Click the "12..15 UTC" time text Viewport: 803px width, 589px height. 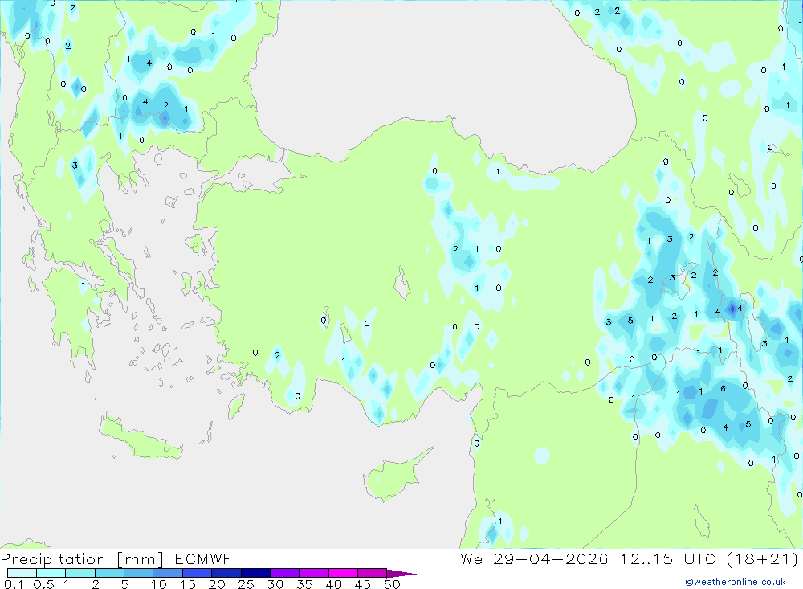click(667, 558)
